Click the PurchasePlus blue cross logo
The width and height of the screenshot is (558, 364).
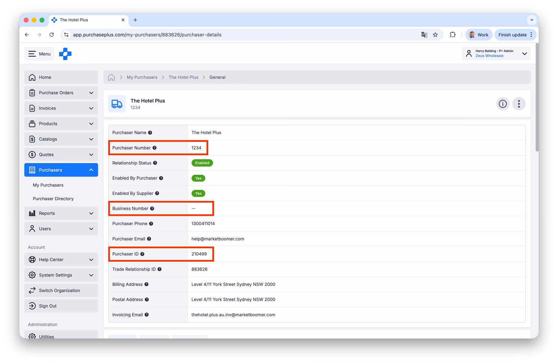[x=65, y=54]
